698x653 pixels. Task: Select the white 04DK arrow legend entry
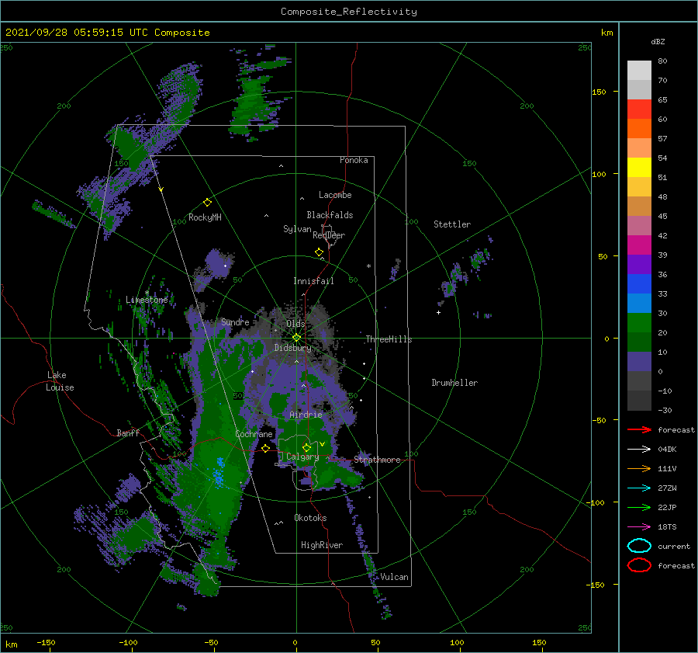pyautogui.click(x=639, y=450)
